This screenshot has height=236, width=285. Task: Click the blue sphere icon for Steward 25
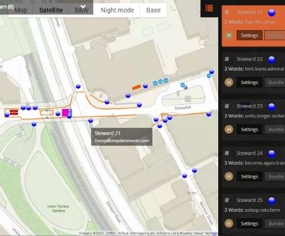271,201
